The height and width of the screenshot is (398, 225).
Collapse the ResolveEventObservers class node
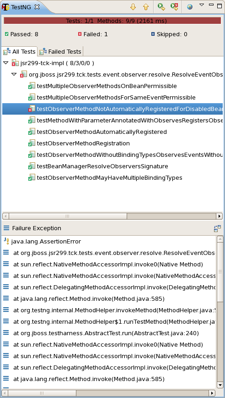pyautogui.click(x=14, y=74)
